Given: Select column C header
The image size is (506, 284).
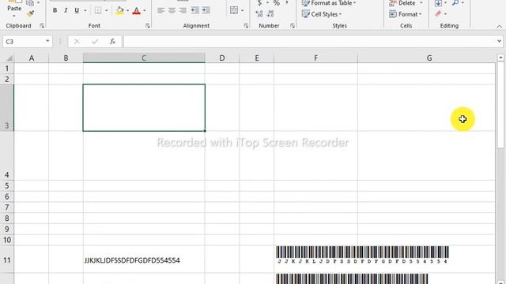Looking at the screenshot, I should point(144,58).
